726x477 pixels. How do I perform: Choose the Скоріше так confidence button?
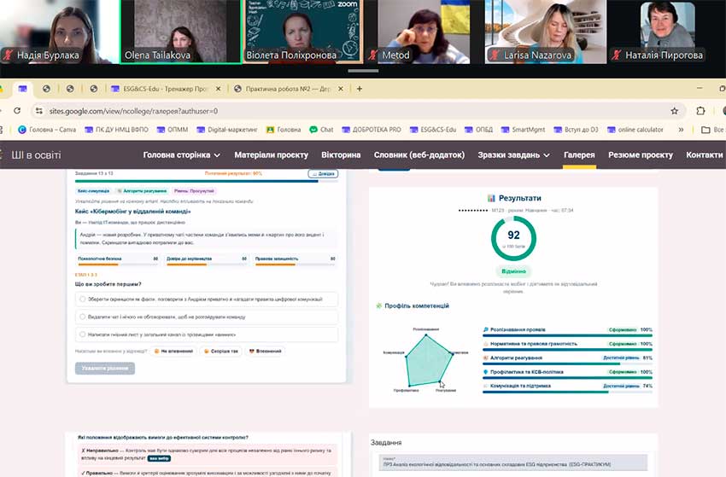[221, 352]
